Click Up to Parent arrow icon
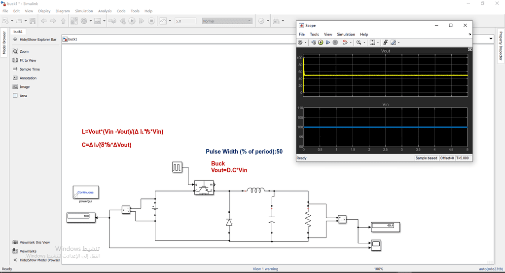 coord(63,21)
